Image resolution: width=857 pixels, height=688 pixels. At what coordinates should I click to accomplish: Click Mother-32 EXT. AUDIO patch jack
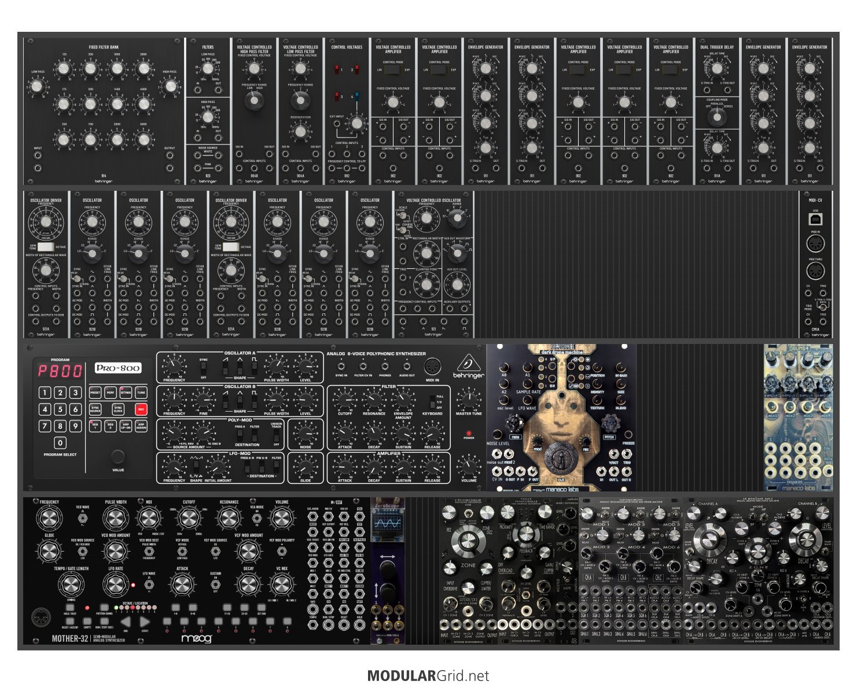pos(312,516)
